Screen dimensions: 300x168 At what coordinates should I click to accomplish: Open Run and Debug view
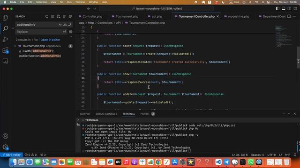coord(5,39)
